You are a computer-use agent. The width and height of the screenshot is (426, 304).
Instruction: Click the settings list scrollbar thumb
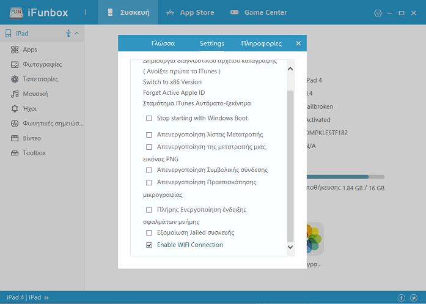tap(290, 166)
